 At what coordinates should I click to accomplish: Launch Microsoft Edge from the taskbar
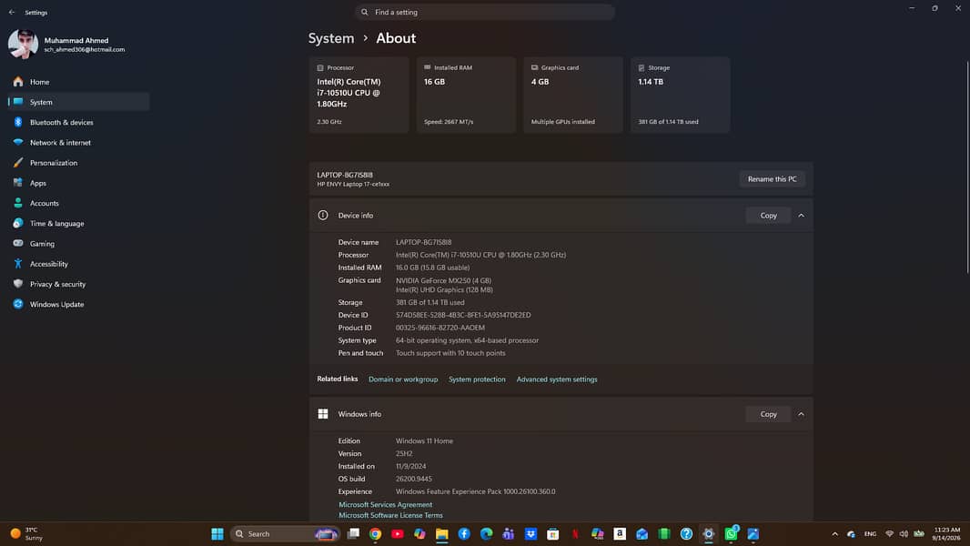coord(486,533)
